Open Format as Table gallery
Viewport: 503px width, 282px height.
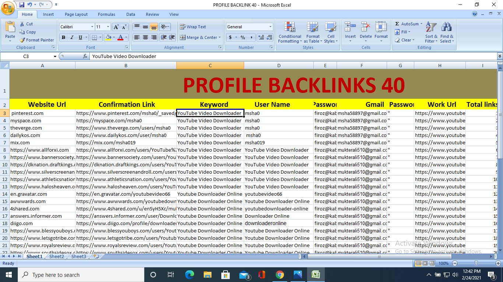click(x=313, y=27)
